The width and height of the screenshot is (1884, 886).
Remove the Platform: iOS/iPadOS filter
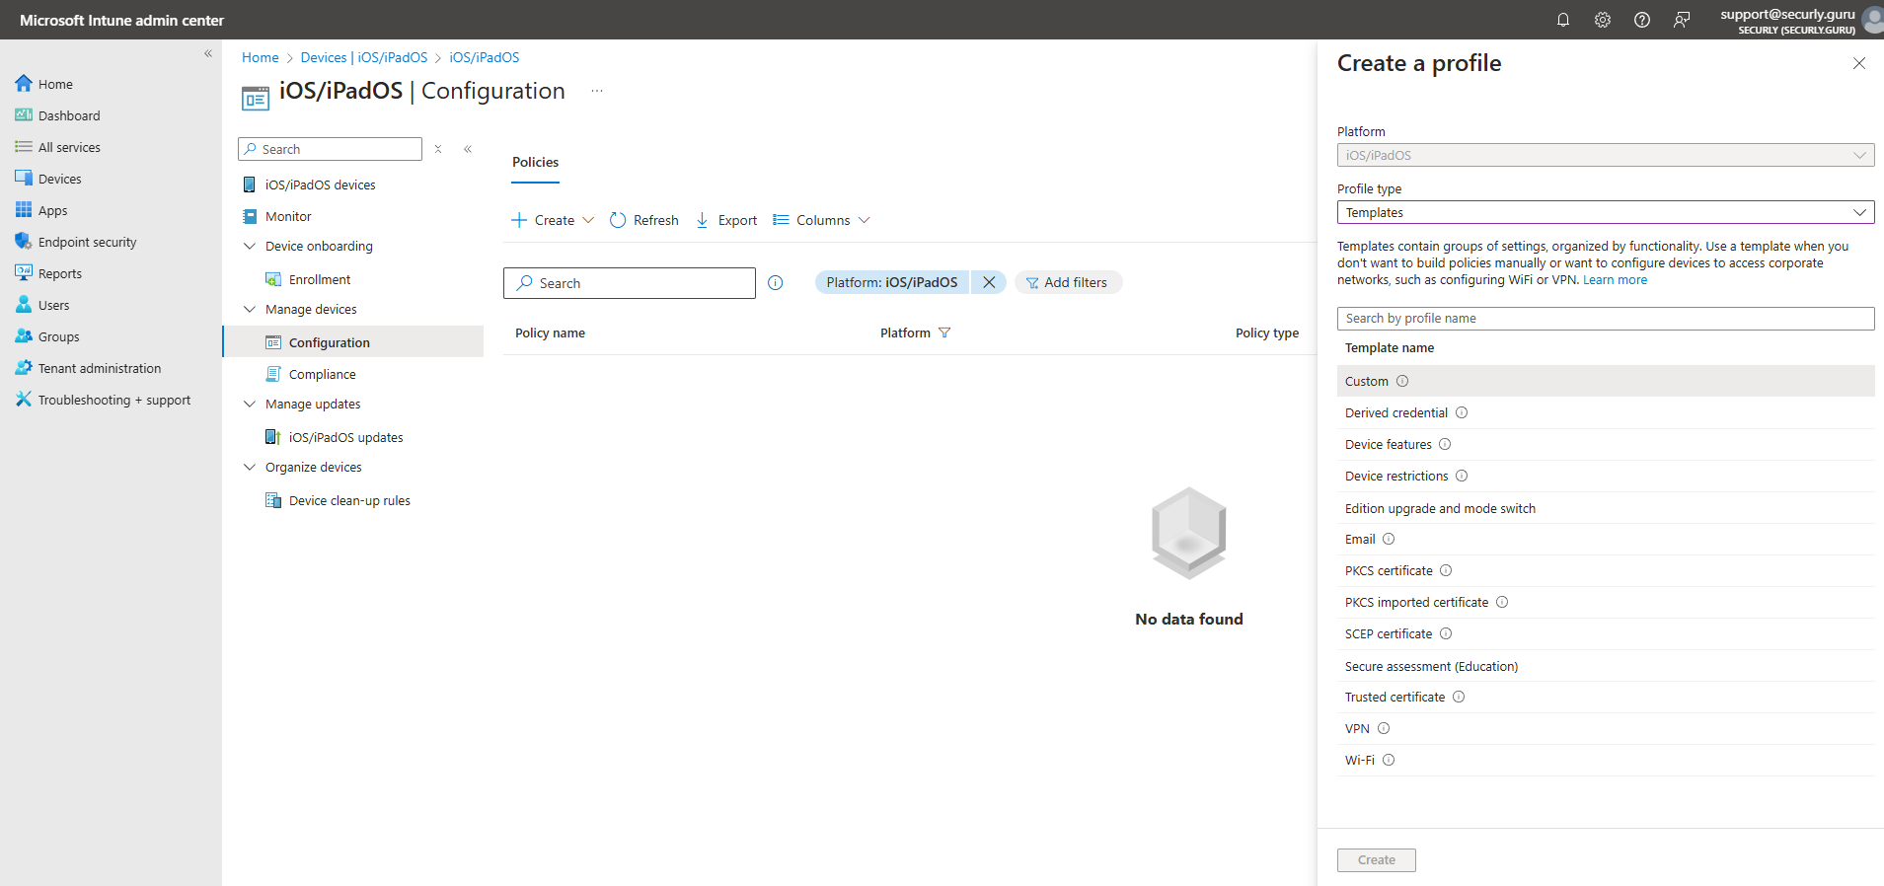point(989,283)
